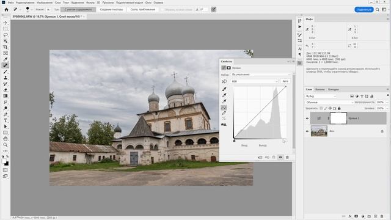This screenshot has width=391, height=220.
Task: Toggle visibility of the Curves 1 layer
Action: [307, 119]
